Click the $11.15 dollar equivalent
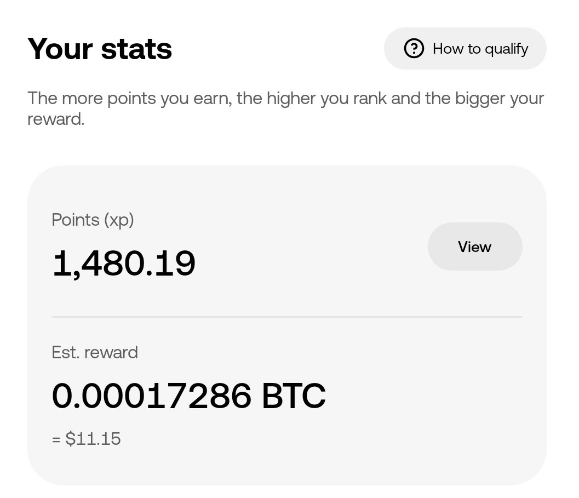Screen dimensions: 579x498 (x=93, y=439)
